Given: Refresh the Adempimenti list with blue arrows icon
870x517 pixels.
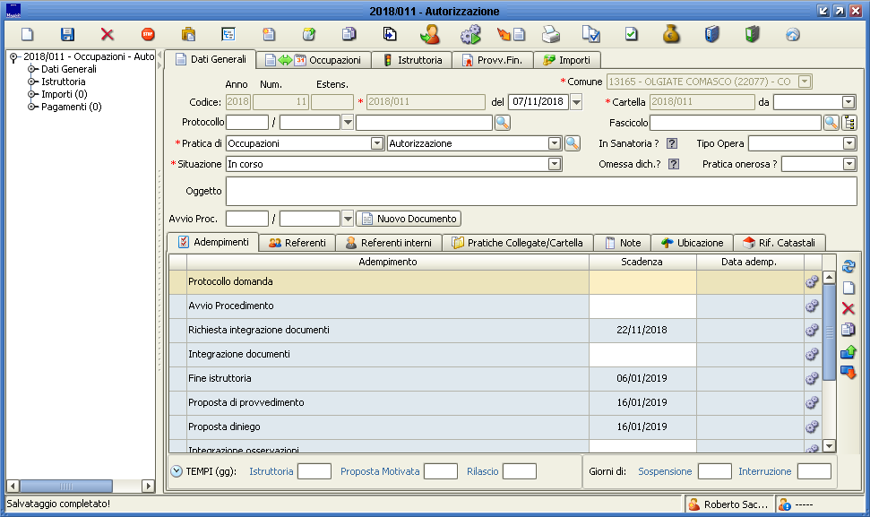Looking at the screenshot, I should click(x=848, y=266).
